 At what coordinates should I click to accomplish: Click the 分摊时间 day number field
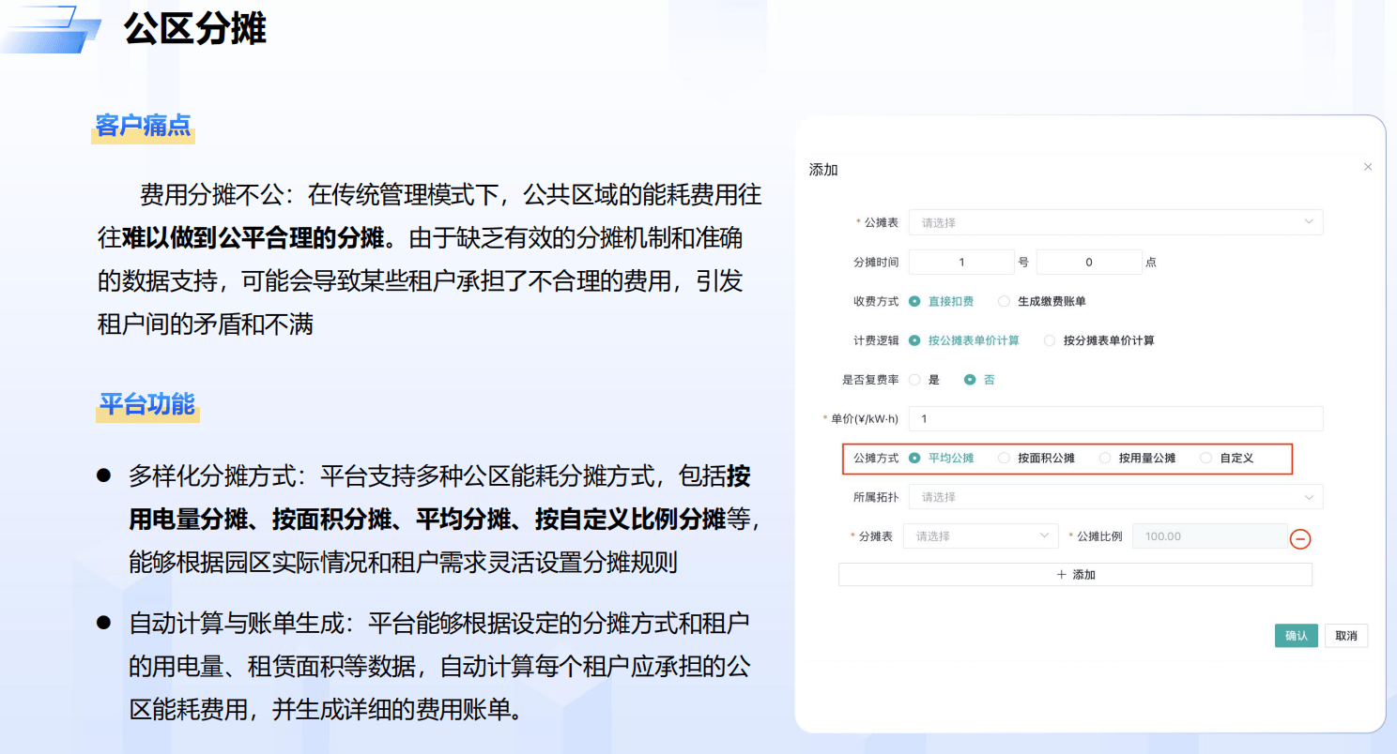coord(961,262)
